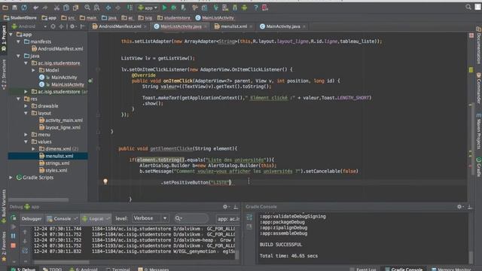Screen dimensions: 482x271
Task: Click the green Run app play icon
Action: click(164, 8)
